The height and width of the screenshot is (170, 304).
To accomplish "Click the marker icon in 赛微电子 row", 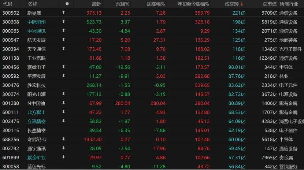I will pyautogui.click(x=64, y=67).
